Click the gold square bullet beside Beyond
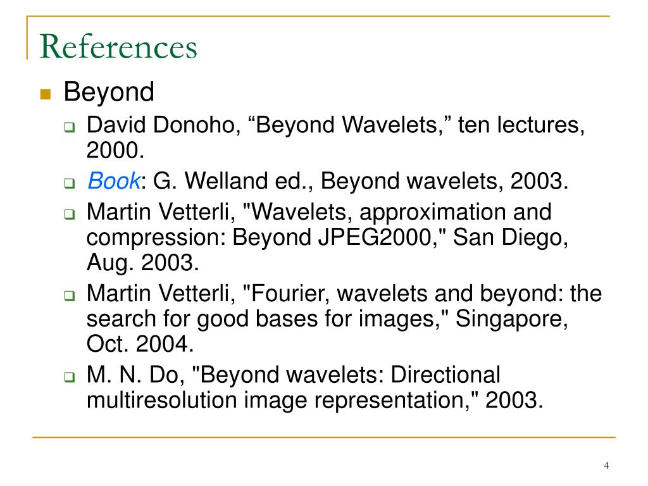The height and width of the screenshot is (486, 648). tap(46, 94)
